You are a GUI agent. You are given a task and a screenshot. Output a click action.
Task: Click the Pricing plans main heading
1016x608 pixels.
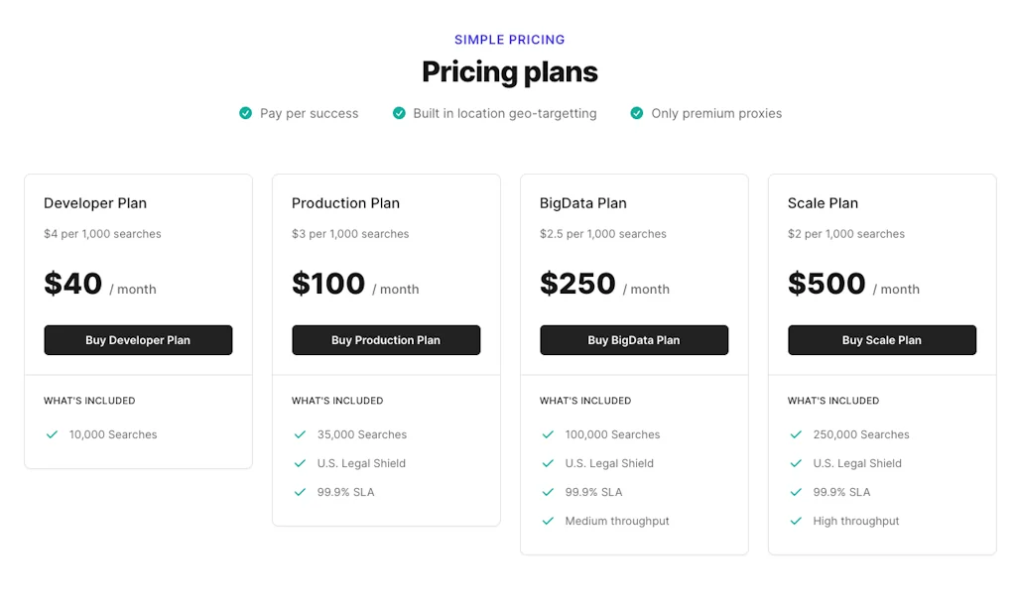[510, 71]
